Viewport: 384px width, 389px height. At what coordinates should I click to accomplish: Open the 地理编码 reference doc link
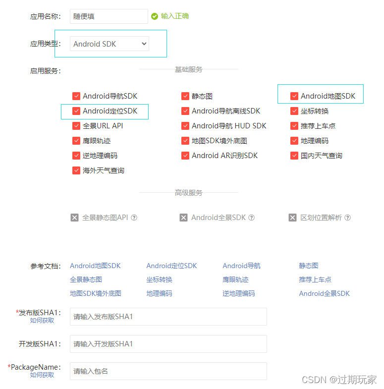159,293
